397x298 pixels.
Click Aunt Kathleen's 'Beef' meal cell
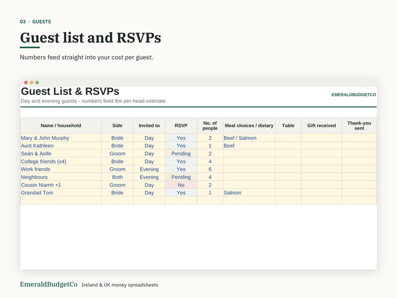coord(249,146)
